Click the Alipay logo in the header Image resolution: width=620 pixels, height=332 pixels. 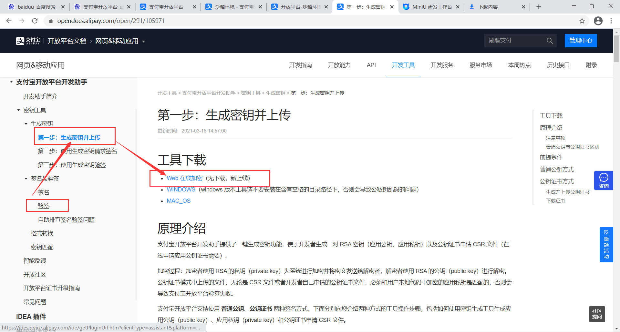pyautogui.click(x=28, y=41)
